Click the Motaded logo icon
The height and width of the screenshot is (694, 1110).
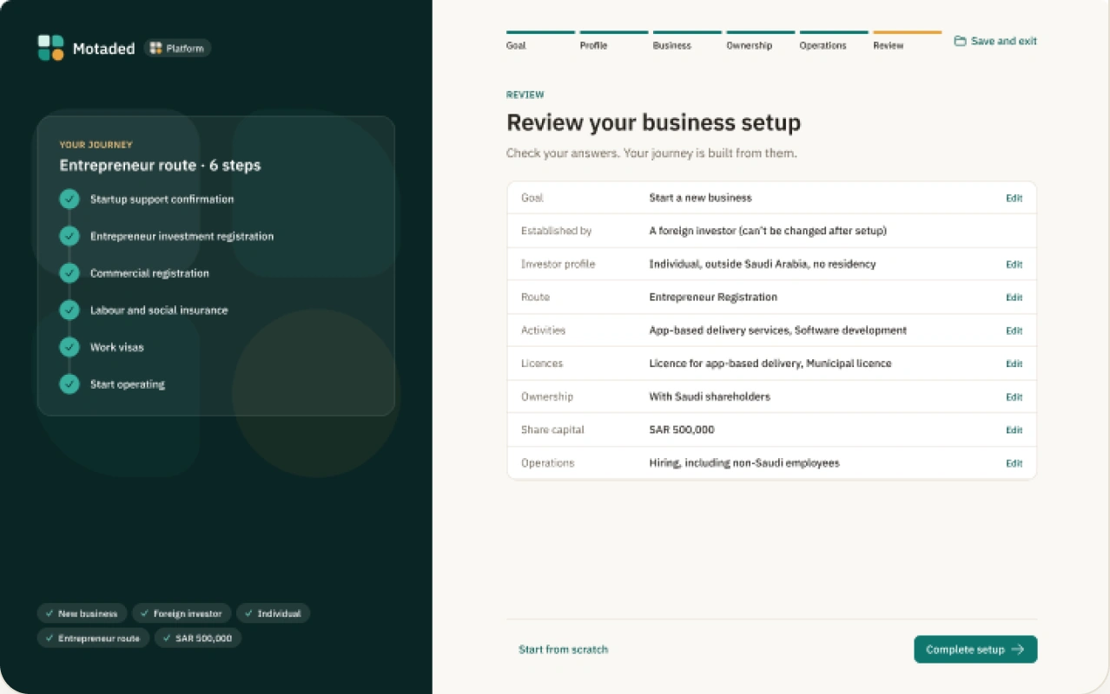50,48
